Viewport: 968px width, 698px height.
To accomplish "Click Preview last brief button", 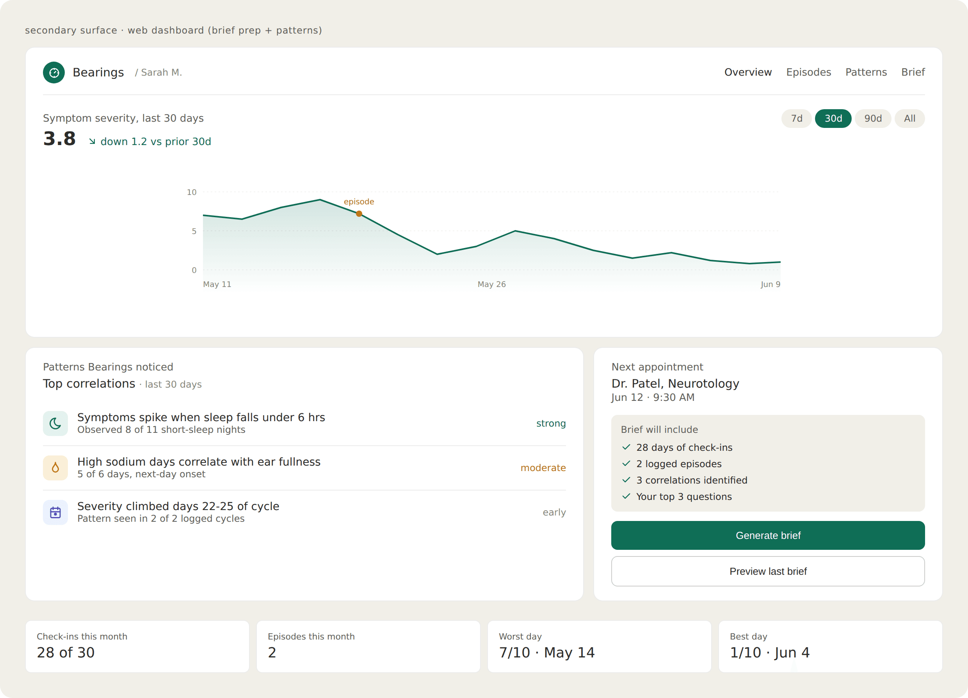I will click(768, 571).
